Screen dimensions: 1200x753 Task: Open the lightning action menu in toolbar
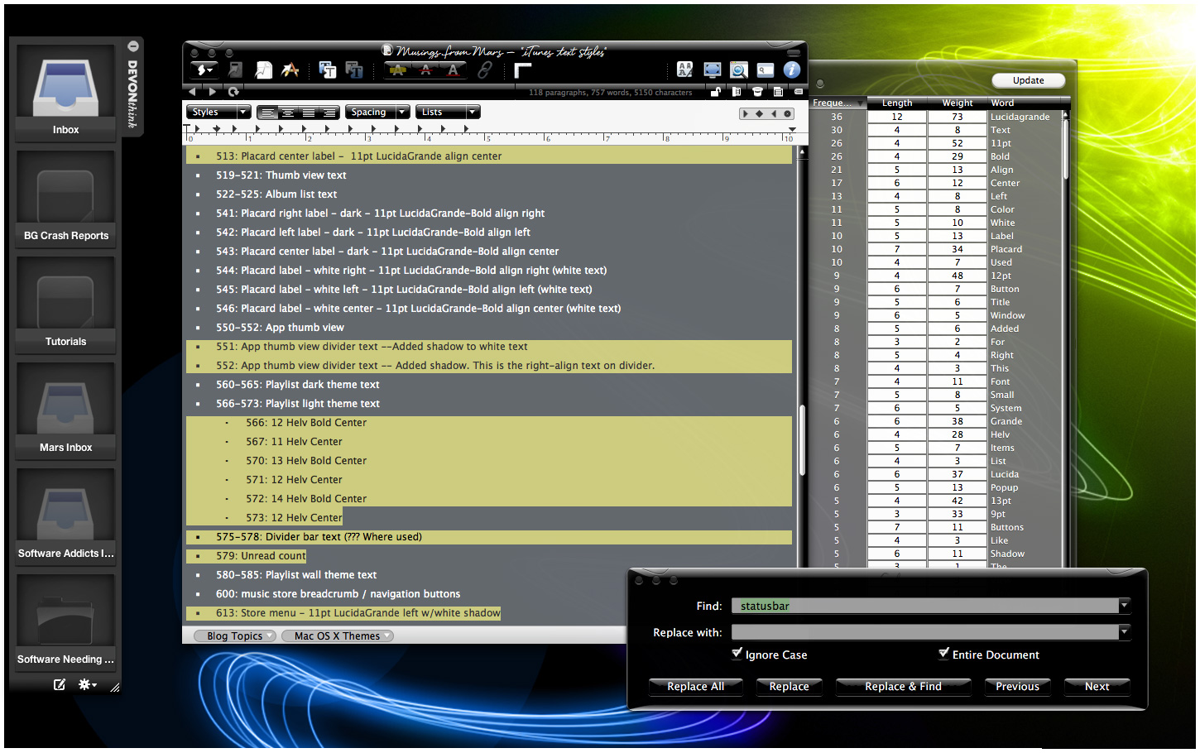coord(204,70)
